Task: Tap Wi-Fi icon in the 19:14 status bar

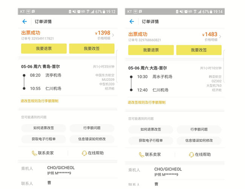Action: click(195, 12)
